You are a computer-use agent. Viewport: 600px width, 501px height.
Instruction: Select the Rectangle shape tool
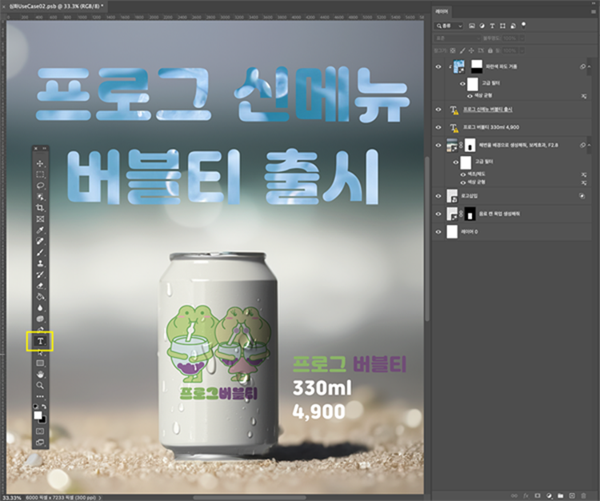40,363
